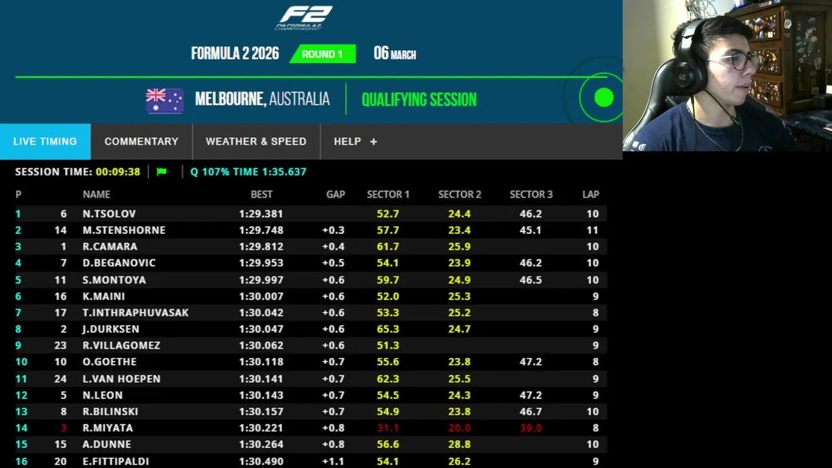The height and width of the screenshot is (468, 832).
Task: Click the session time 00:09:38
Action: click(x=118, y=172)
